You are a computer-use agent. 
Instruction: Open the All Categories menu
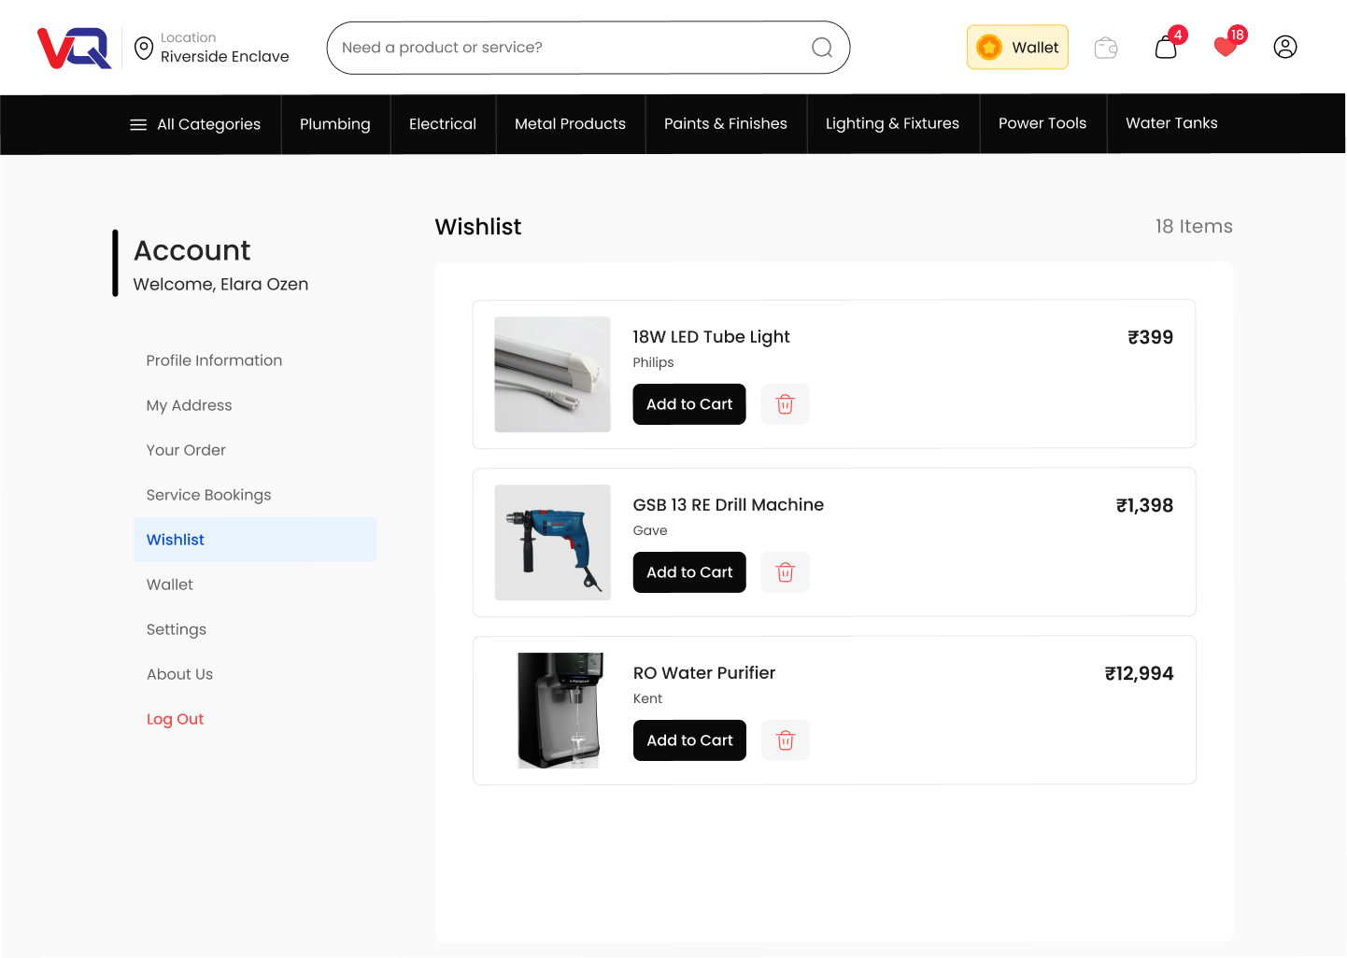click(x=195, y=124)
